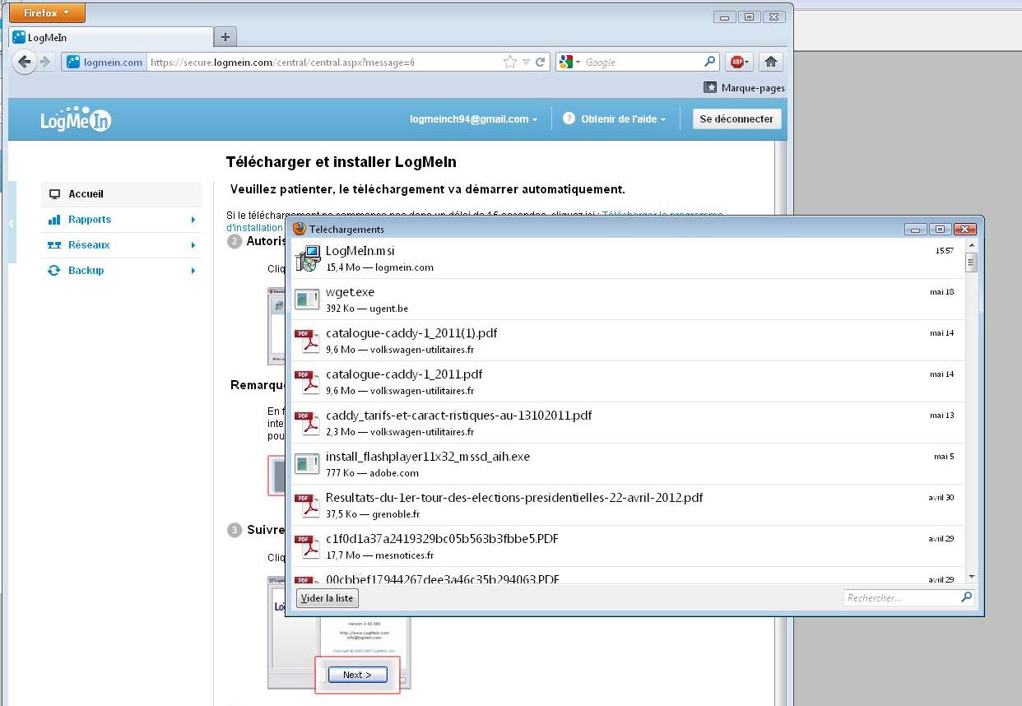Expand the Backup submenu arrow

click(x=193, y=271)
